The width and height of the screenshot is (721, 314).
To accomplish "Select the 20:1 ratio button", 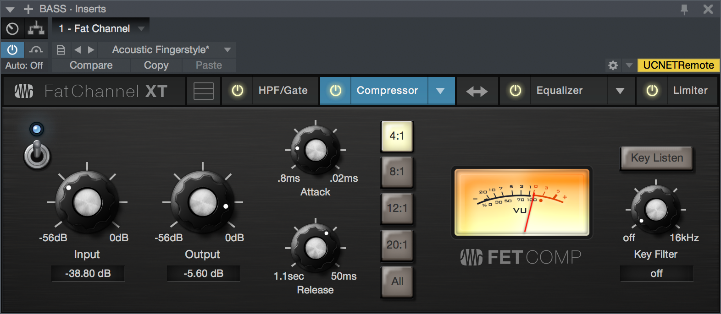I will 397,245.
